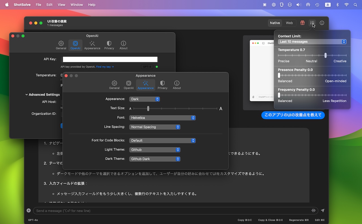Viewport: 362px width, 224px height.
Task: Open Appearance tab in OpenAI window
Action: [92, 45]
